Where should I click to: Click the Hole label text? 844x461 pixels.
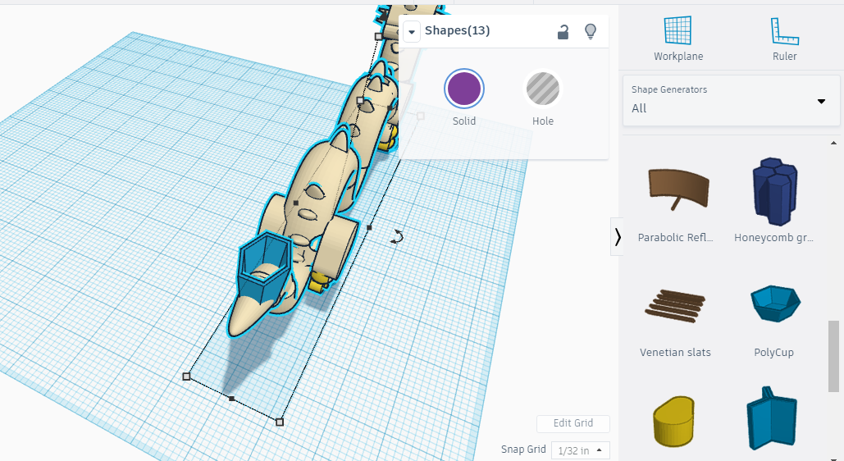click(x=543, y=121)
